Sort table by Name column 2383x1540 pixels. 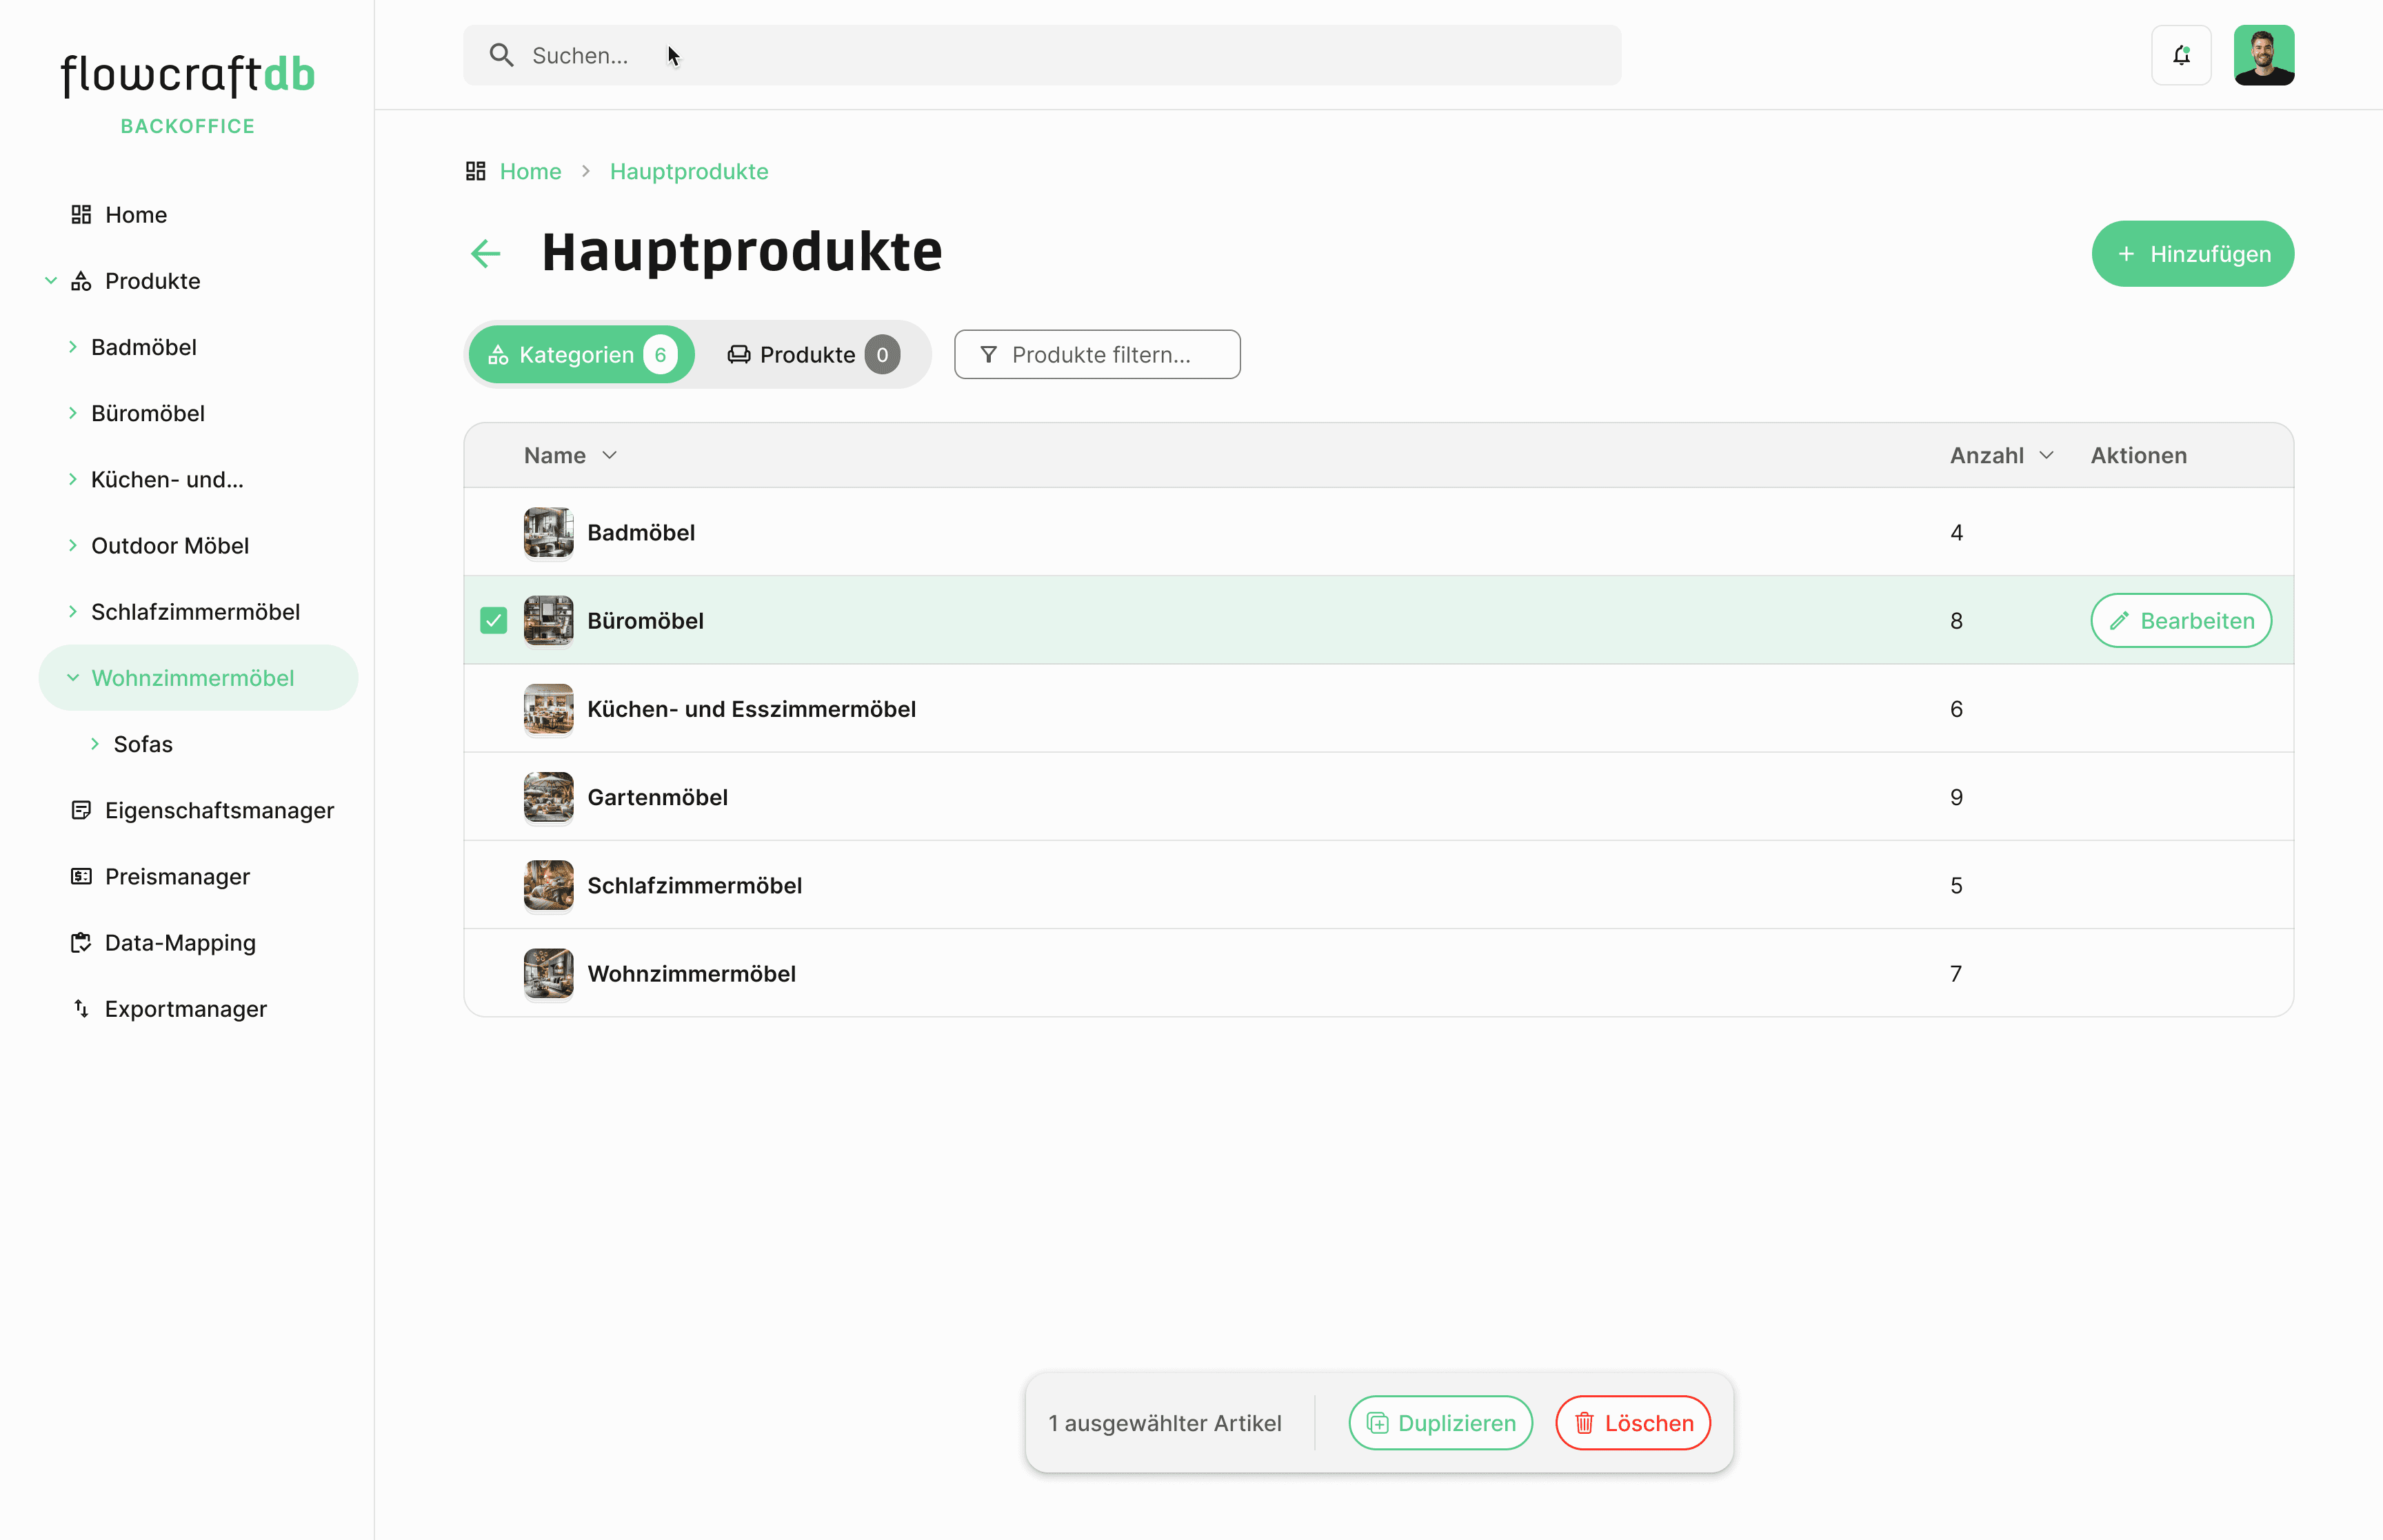570,455
